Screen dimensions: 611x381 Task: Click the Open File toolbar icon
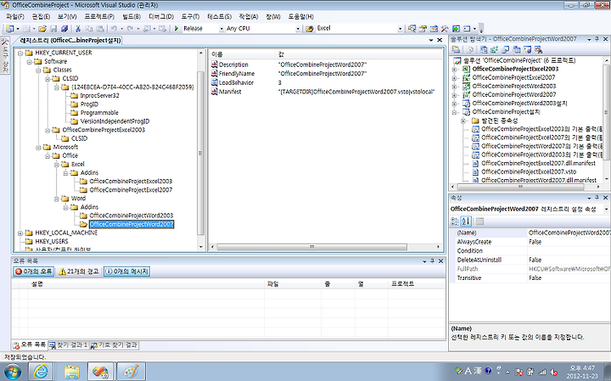point(42,29)
